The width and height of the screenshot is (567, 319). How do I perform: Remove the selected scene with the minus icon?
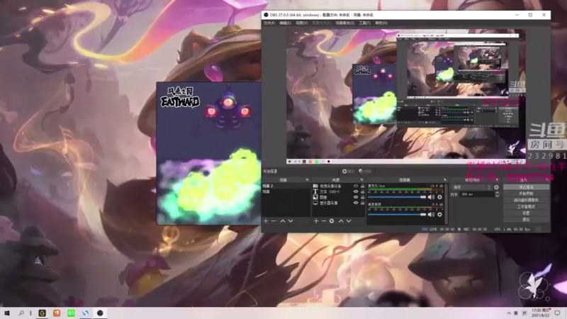click(x=274, y=221)
